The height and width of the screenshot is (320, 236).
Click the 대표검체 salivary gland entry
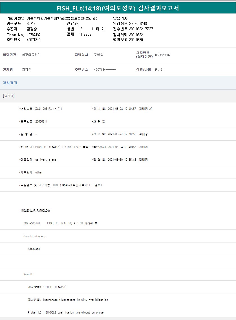click(x=38, y=160)
